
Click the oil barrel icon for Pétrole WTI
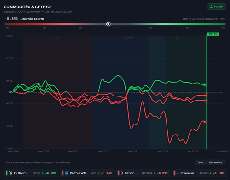67,173
